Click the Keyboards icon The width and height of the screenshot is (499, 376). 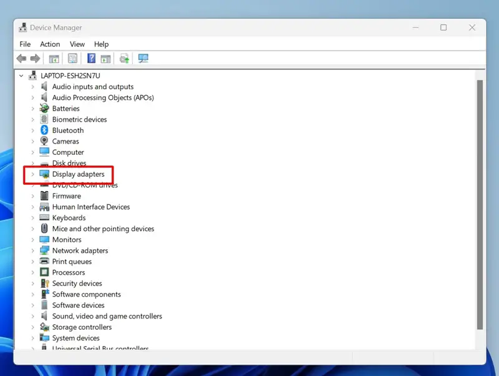coord(44,217)
